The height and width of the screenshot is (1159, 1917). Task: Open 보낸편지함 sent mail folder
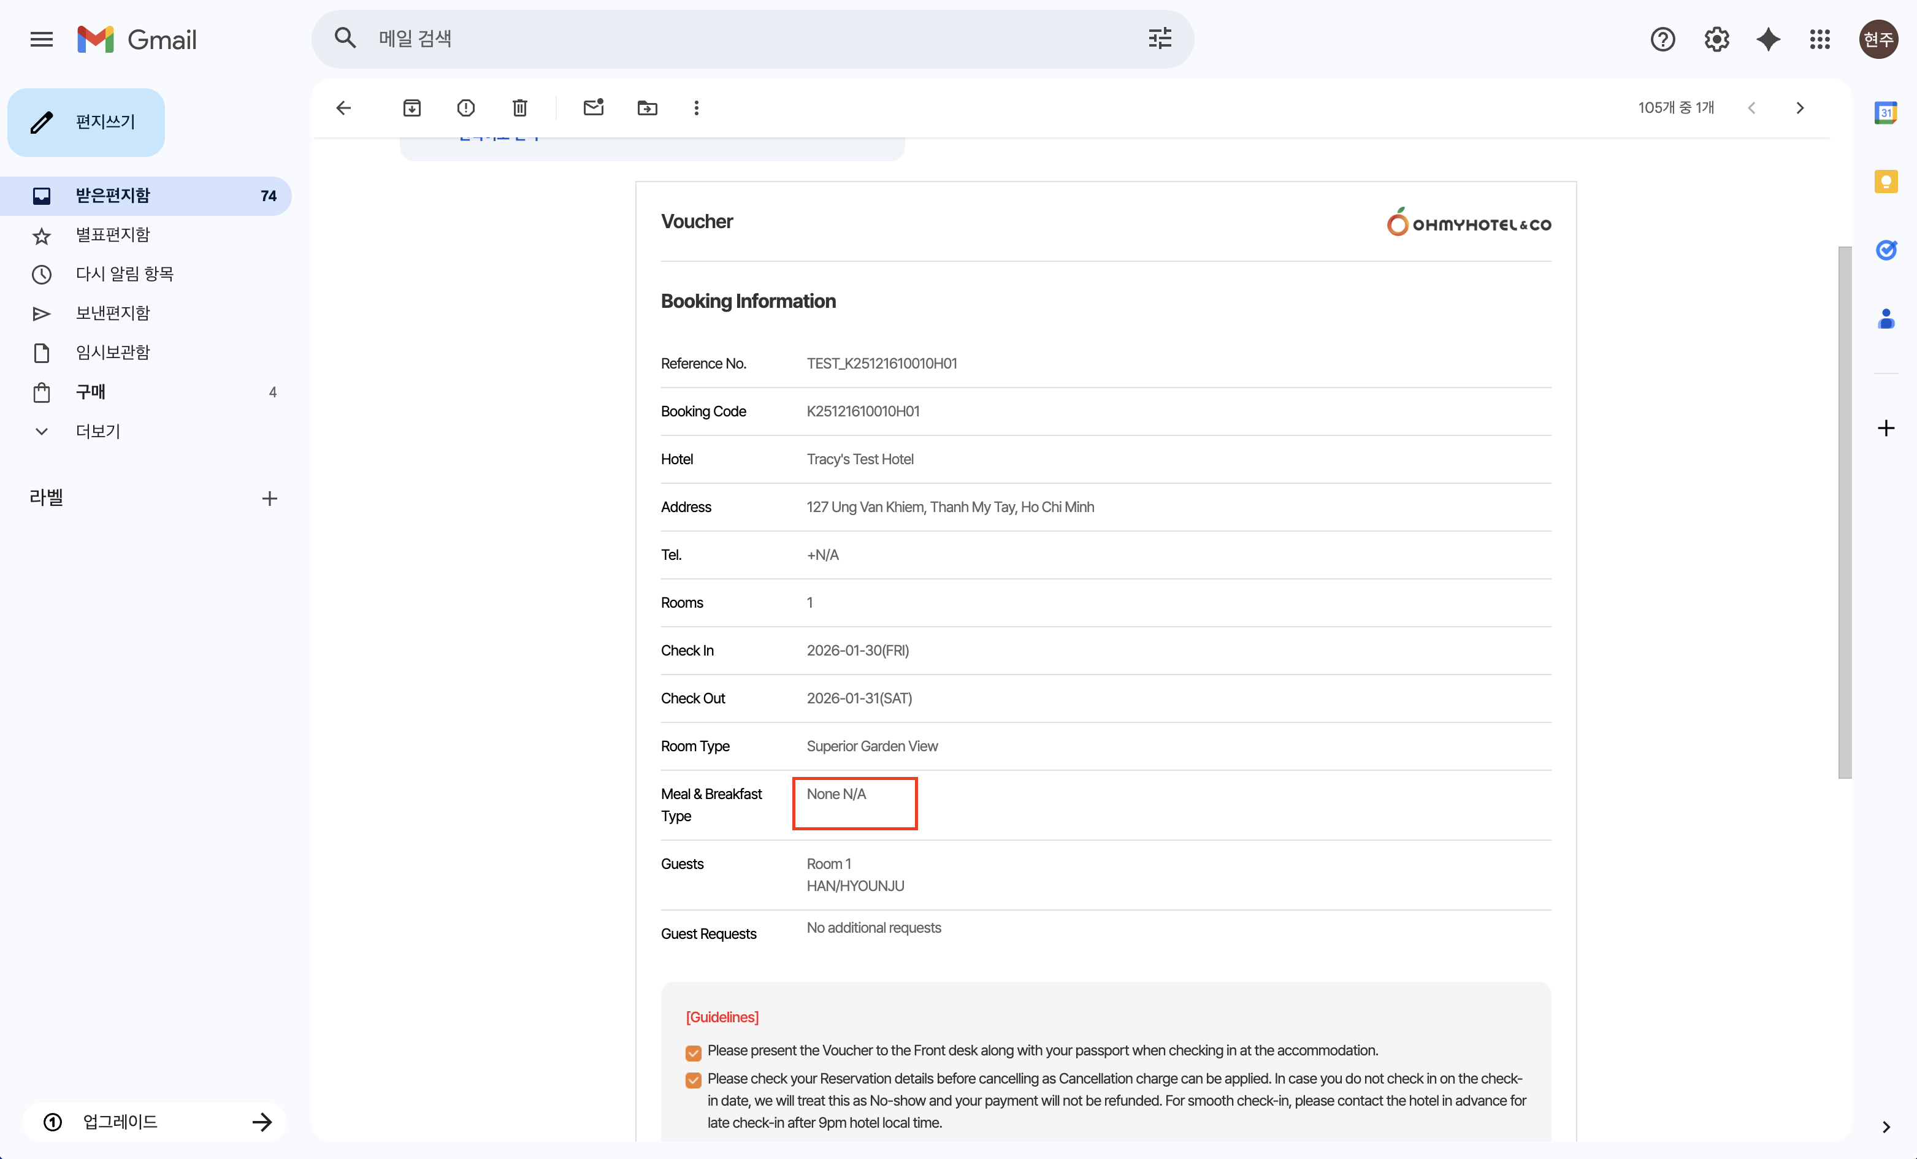(112, 313)
